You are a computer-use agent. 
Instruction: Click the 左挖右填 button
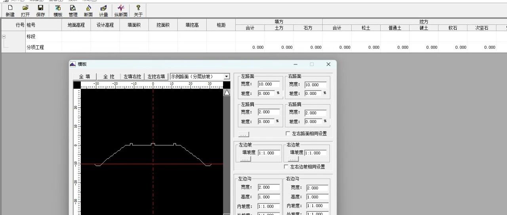tap(156, 77)
